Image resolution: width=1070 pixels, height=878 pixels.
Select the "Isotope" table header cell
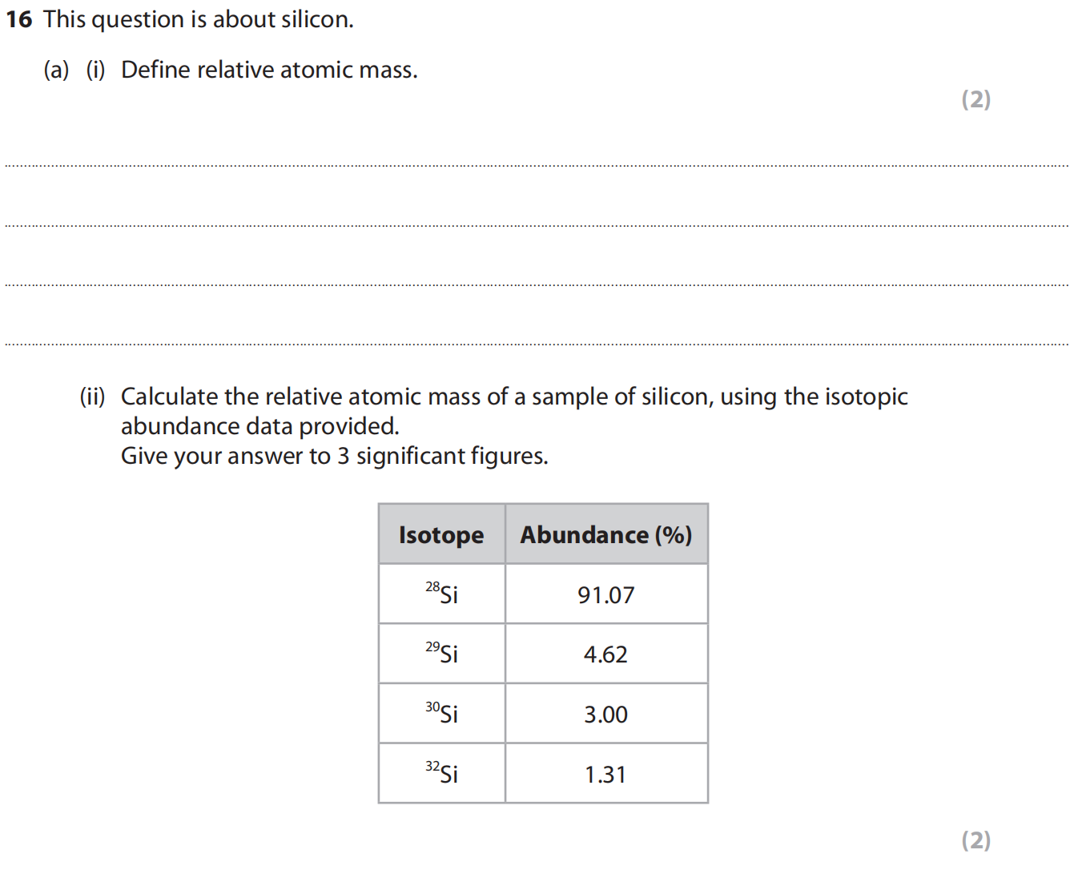[441, 534]
